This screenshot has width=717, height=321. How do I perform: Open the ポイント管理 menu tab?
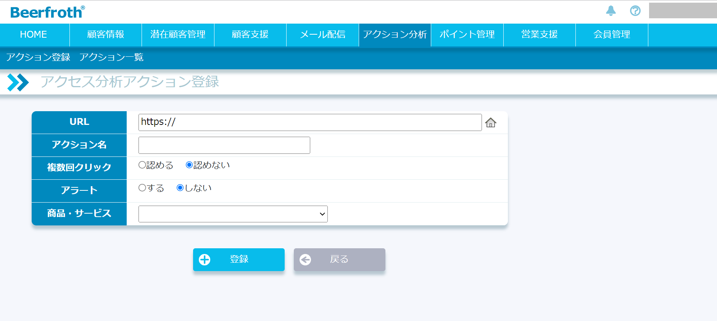[467, 35]
